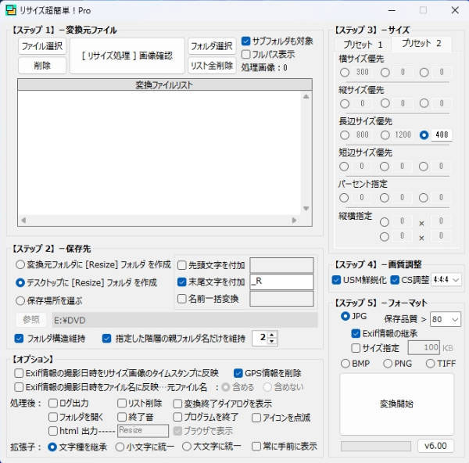
Task: Enable ログ出力 checkbox
Action: click(x=53, y=403)
